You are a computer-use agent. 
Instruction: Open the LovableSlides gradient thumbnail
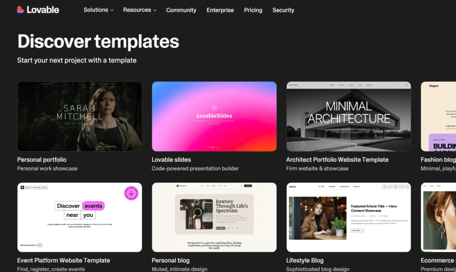coord(214,116)
